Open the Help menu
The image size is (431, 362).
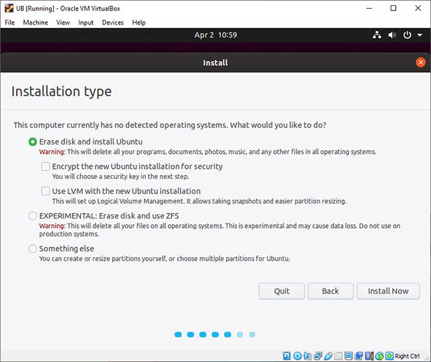(x=139, y=23)
